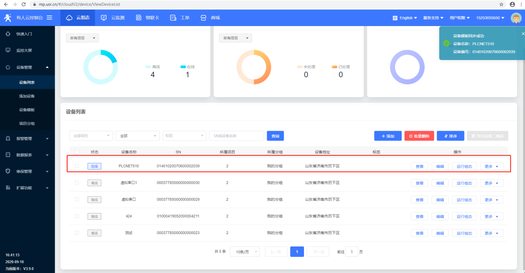
Task: Open the 商城 store tab
Action: point(210,18)
